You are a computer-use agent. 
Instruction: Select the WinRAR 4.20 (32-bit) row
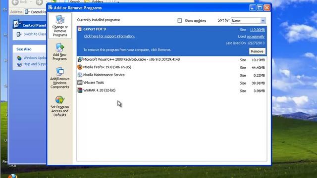172,90
